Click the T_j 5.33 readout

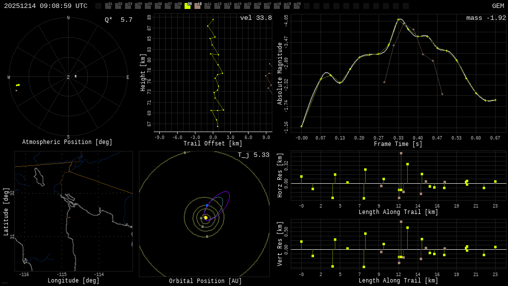click(254, 155)
